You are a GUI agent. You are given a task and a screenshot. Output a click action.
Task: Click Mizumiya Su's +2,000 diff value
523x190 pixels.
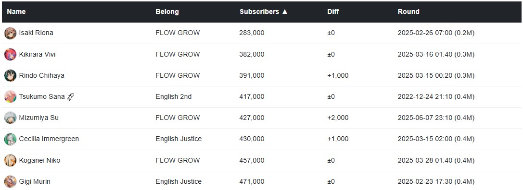pos(338,118)
